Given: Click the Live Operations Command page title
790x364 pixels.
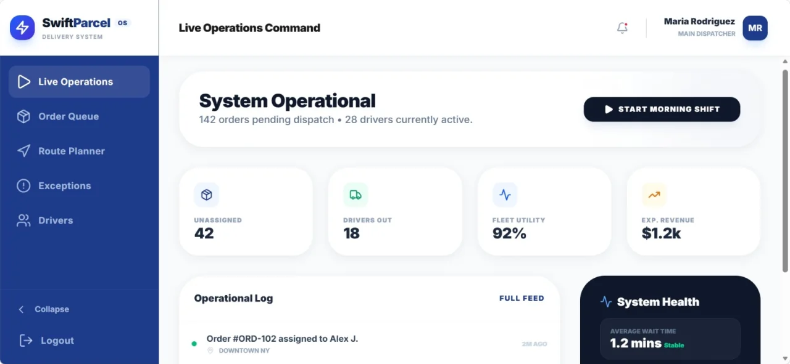Looking at the screenshot, I should (249, 28).
